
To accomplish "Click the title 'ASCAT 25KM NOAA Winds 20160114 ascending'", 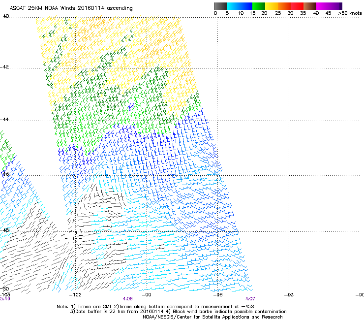I will pyautogui.click(x=71, y=8).
